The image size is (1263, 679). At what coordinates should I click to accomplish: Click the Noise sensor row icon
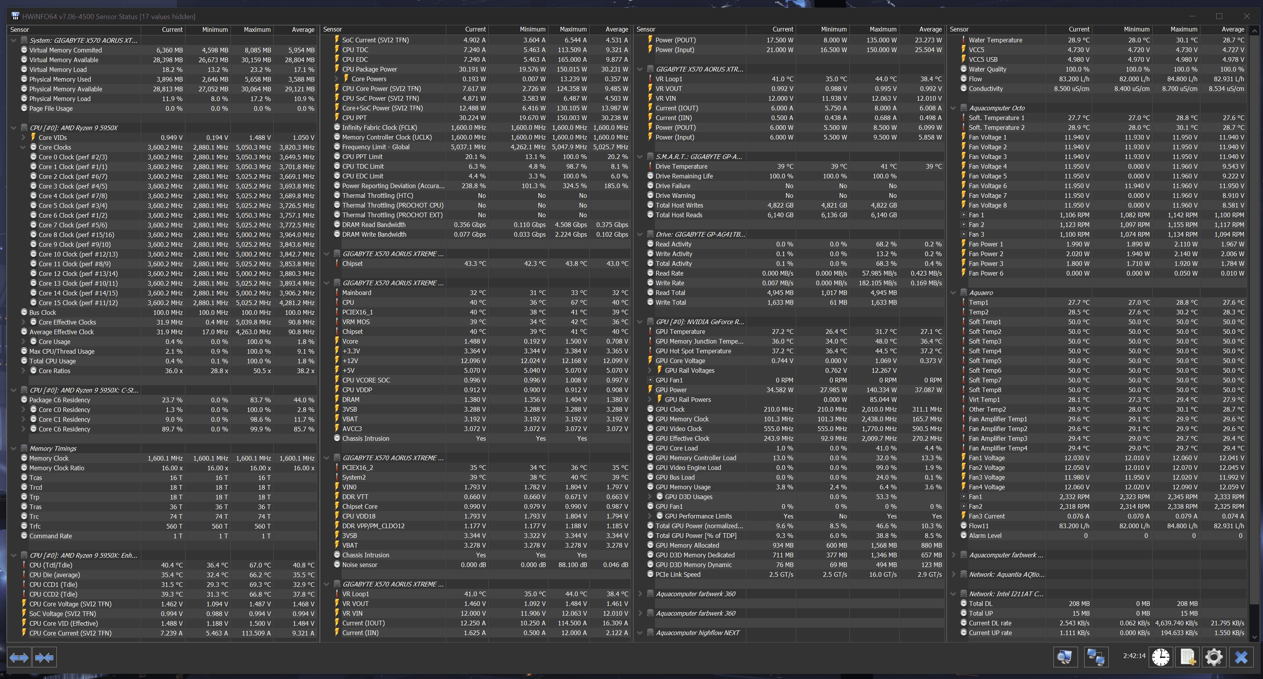click(x=337, y=565)
